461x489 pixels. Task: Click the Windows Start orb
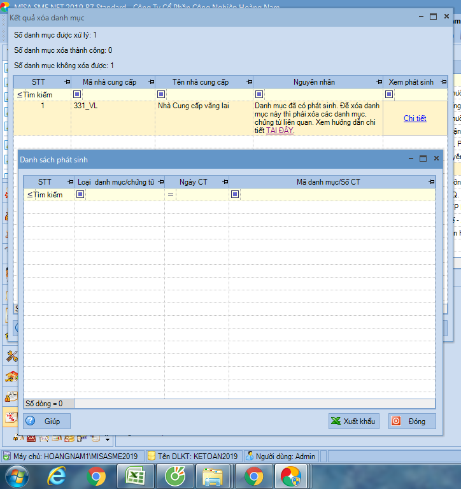[17, 476]
